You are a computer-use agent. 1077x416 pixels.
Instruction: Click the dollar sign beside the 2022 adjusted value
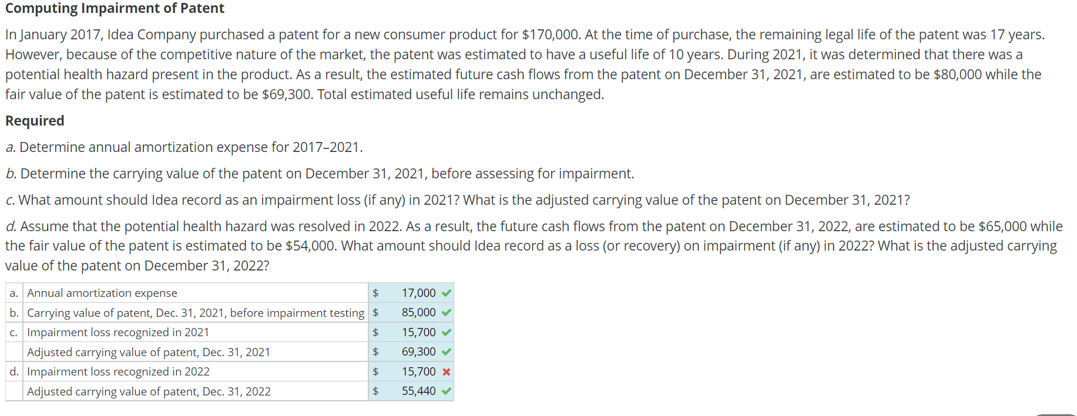(x=374, y=391)
